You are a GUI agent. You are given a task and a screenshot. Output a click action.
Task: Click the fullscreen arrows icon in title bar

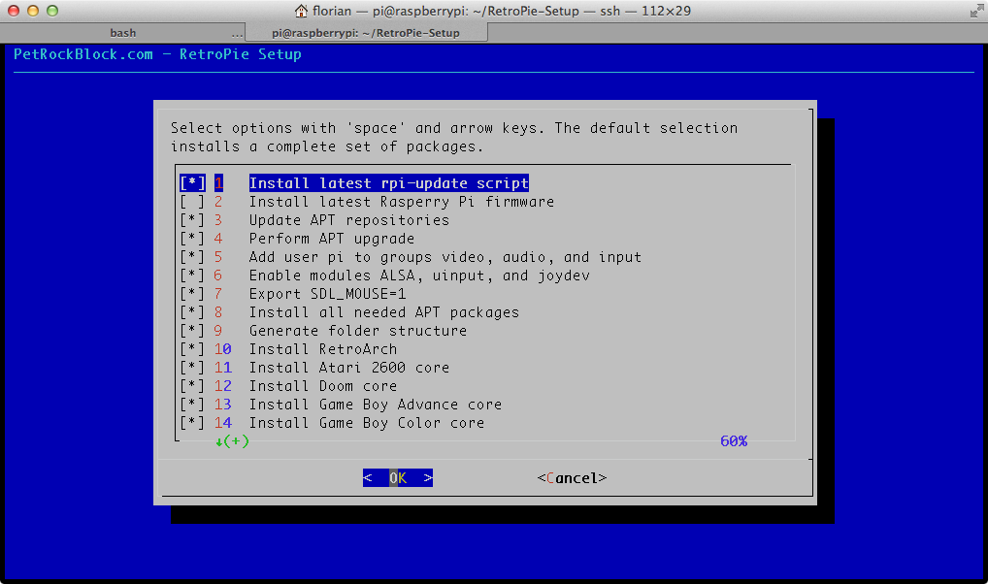(x=976, y=11)
